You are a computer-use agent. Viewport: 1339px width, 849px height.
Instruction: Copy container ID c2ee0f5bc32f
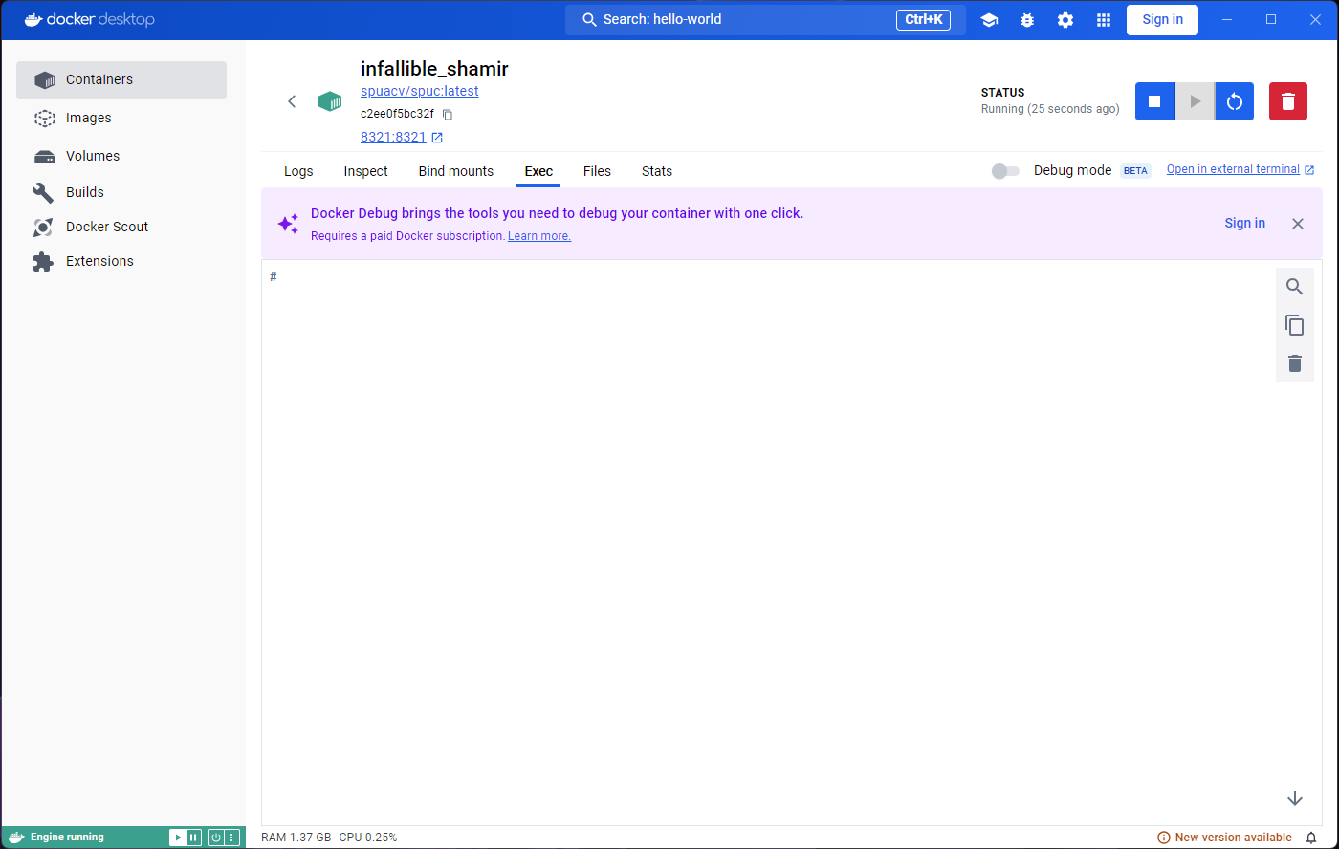(x=447, y=114)
